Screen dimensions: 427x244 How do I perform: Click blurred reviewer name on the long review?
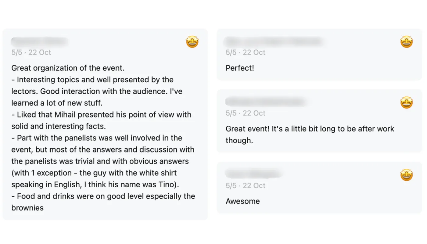coord(39,41)
